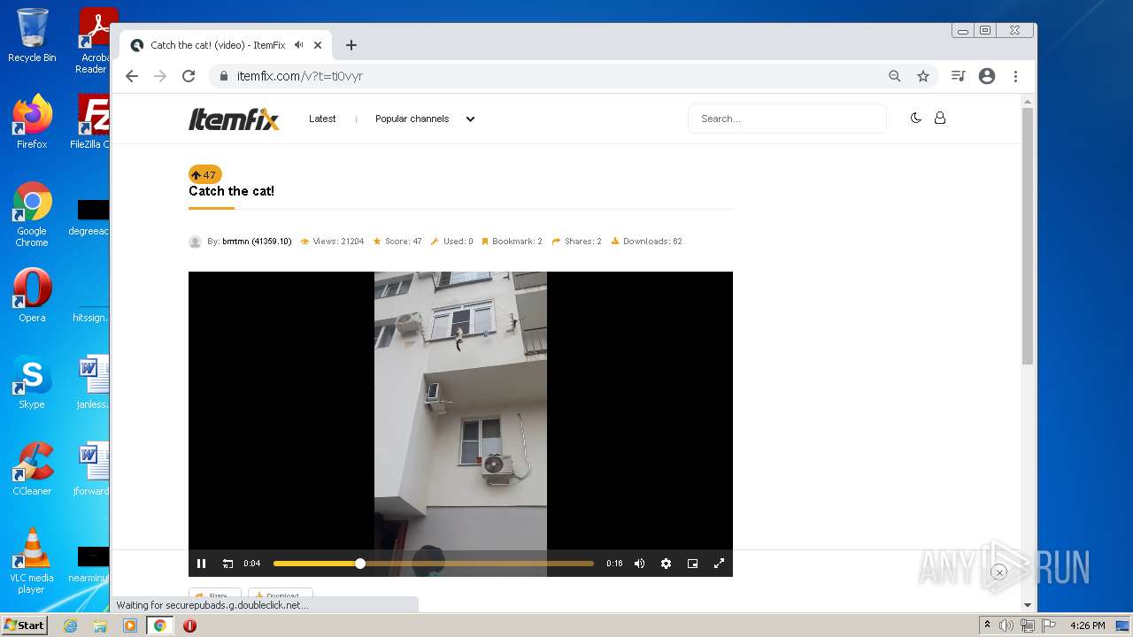Screen dimensions: 1133x637
Task: Launch Internet Explorer from taskbar
Action: (x=70, y=625)
